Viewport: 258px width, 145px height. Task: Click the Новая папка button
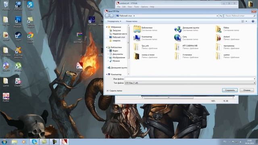click(131, 21)
